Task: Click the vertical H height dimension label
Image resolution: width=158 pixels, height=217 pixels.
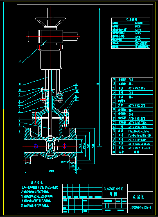Action: coord(98,84)
